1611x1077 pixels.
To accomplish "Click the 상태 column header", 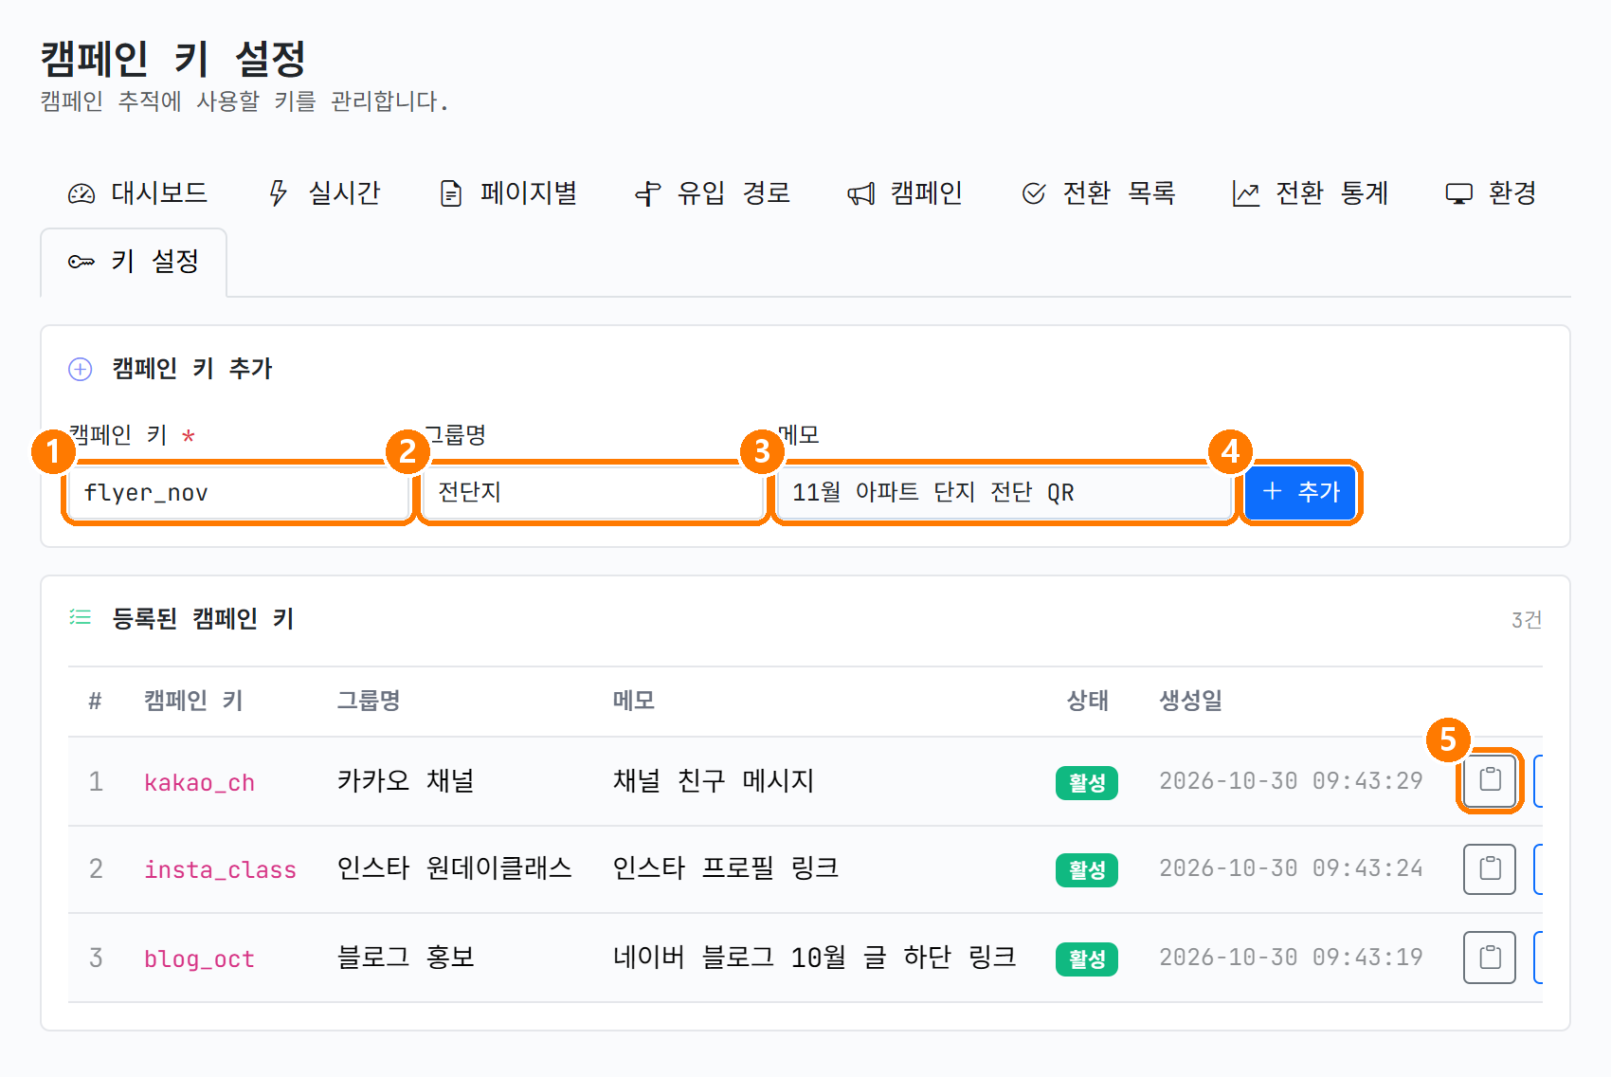I will 1087,701.
